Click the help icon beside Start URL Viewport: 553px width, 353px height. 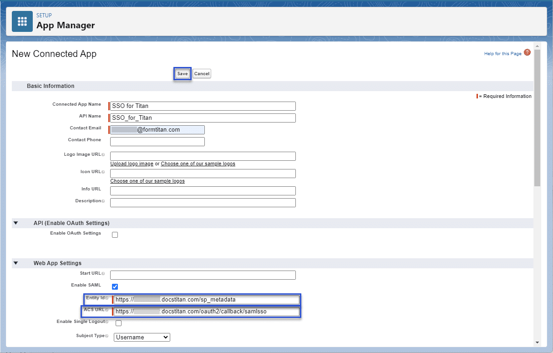click(103, 273)
